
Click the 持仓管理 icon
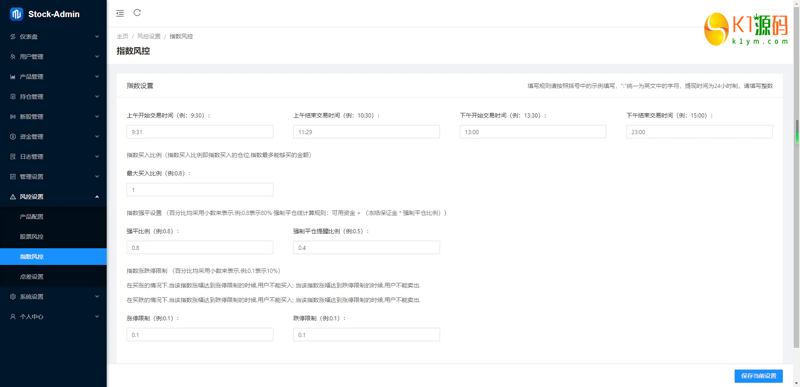[x=13, y=97]
